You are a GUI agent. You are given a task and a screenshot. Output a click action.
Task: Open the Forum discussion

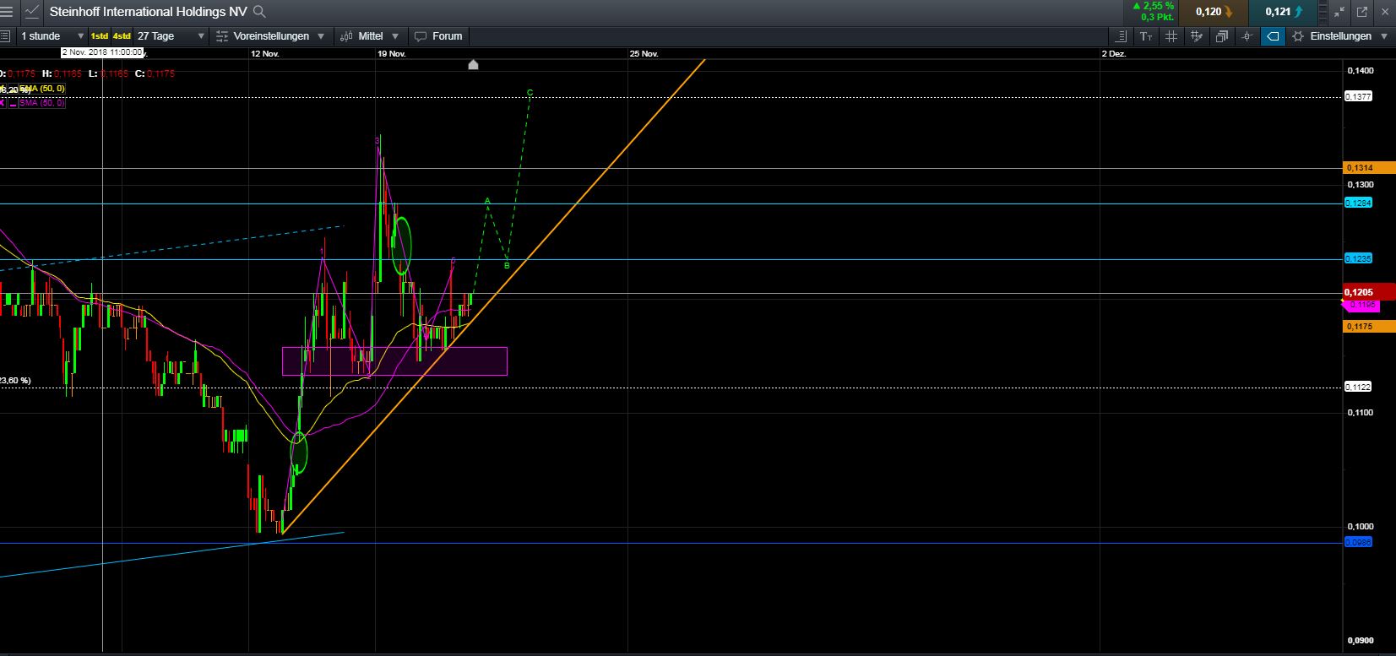(x=438, y=36)
